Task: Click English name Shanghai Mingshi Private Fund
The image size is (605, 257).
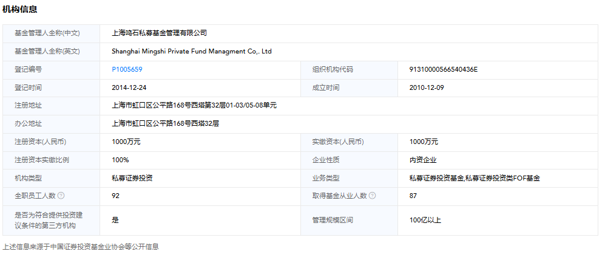Action: (x=192, y=51)
